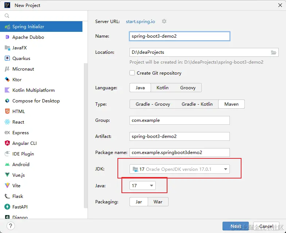Click the Group input field
286x233 pixels.
click(179, 120)
